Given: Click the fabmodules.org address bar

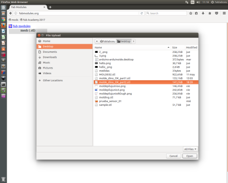Looking at the screenshot, I should coord(79,13).
